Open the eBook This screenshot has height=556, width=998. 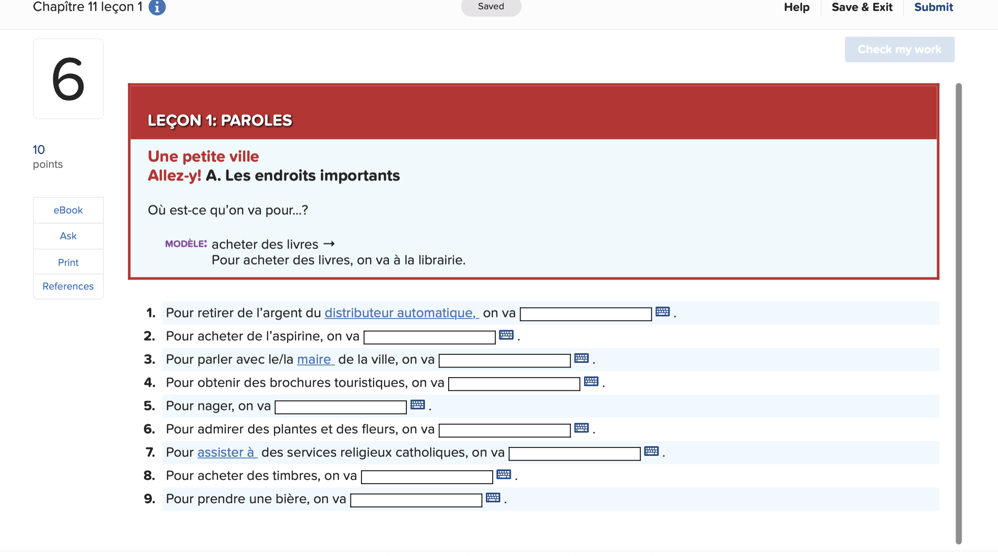tap(68, 210)
